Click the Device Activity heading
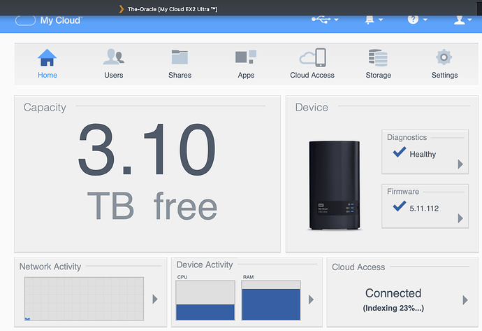 click(205, 265)
